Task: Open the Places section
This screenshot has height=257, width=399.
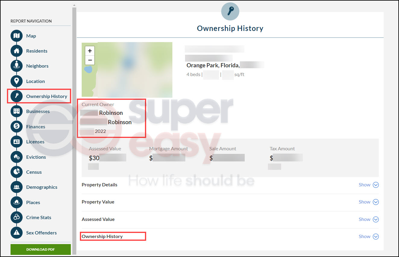Action: click(33, 202)
